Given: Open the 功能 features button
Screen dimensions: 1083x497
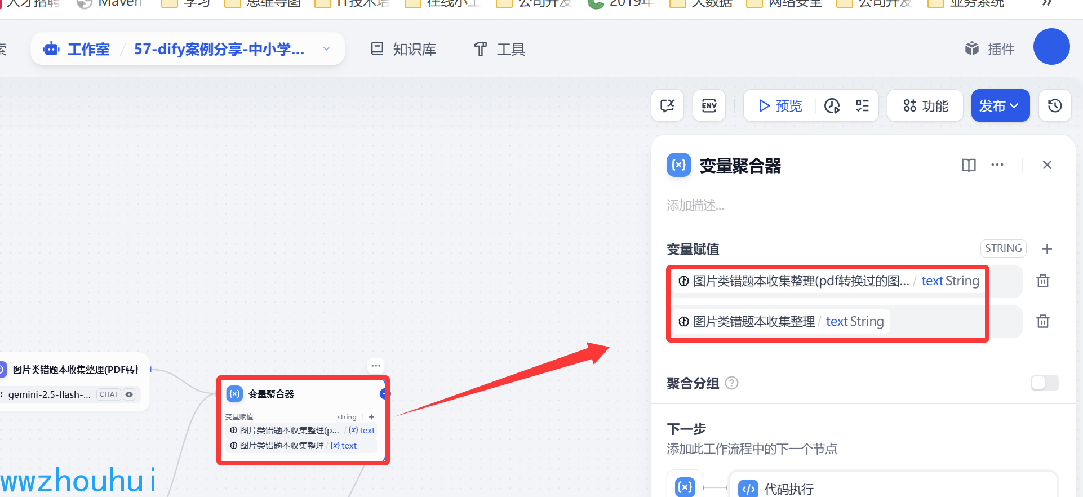Looking at the screenshot, I should pos(925,105).
